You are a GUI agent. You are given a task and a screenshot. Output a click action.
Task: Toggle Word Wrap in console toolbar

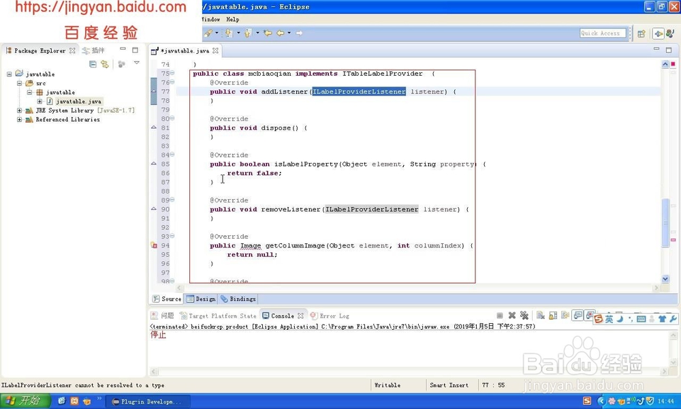pos(565,316)
